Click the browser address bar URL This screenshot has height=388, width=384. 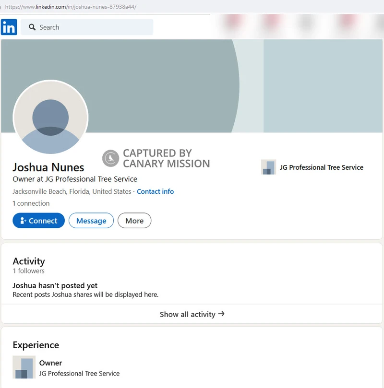click(71, 7)
